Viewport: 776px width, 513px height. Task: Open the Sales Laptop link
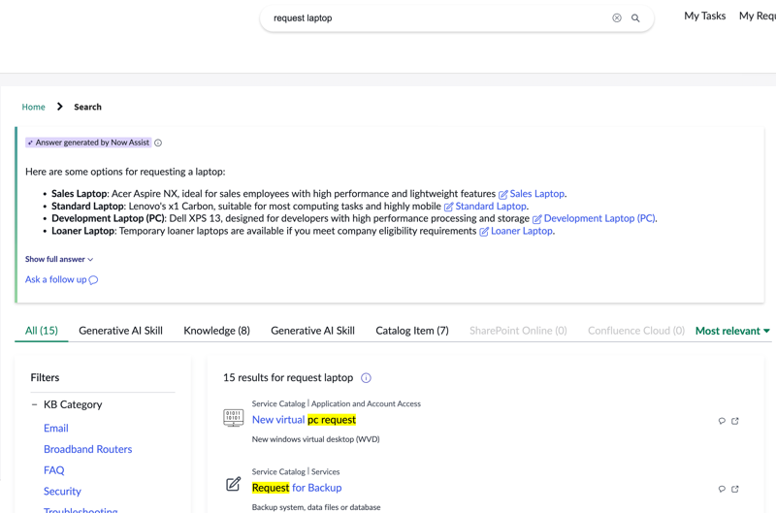point(537,194)
